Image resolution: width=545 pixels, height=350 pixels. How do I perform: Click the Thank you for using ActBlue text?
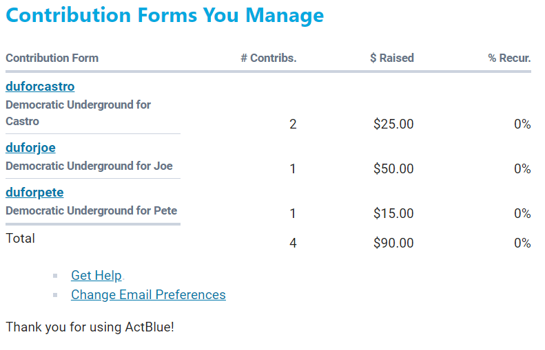click(x=90, y=327)
